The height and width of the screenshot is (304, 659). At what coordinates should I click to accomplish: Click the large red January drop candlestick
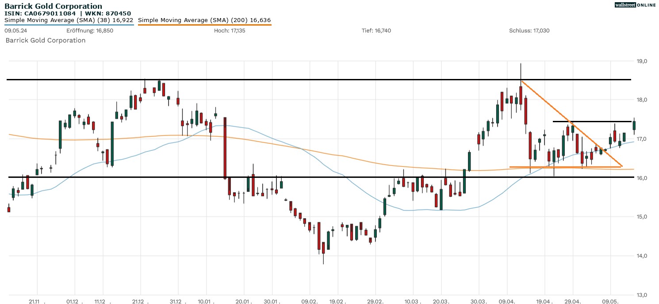tap(225, 148)
